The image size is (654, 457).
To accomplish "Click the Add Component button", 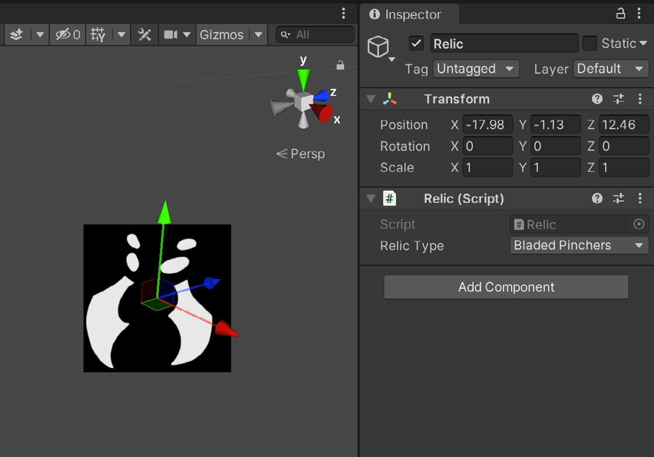I will (506, 287).
